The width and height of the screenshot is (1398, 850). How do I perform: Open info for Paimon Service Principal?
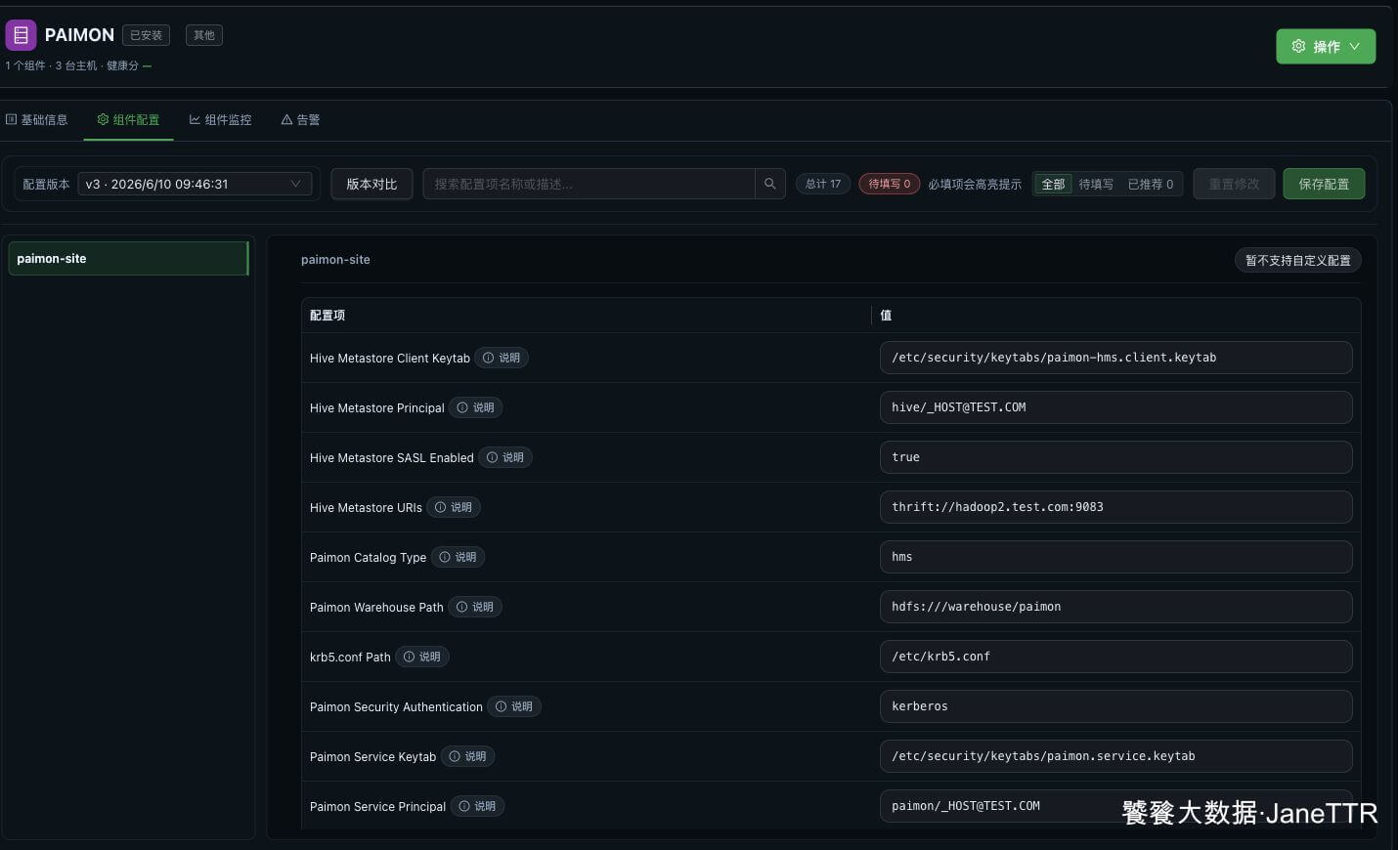click(x=477, y=807)
